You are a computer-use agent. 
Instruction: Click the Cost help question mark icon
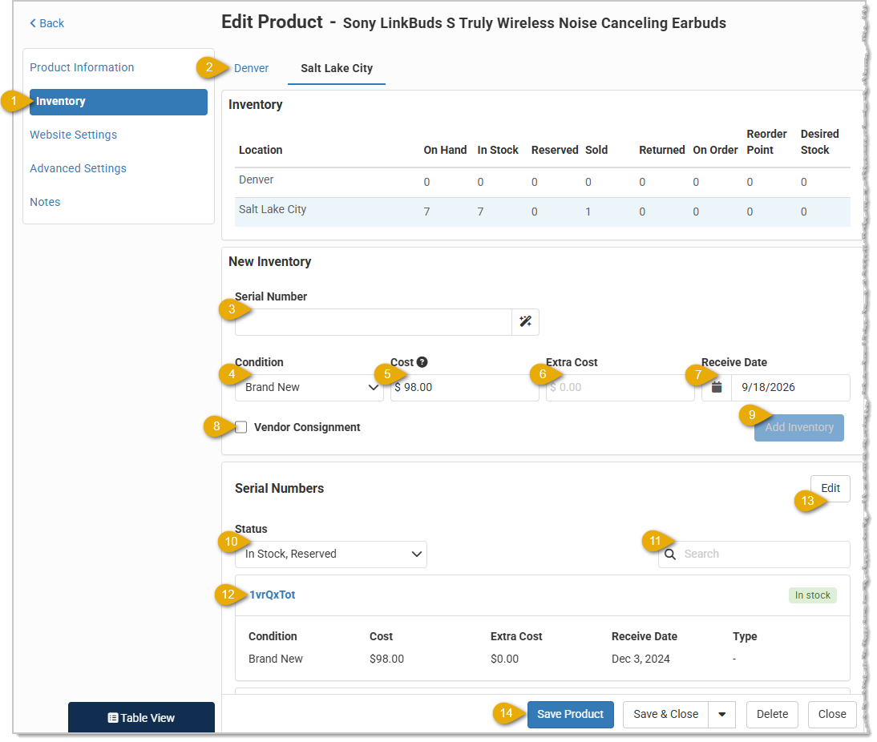pos(424,364)
